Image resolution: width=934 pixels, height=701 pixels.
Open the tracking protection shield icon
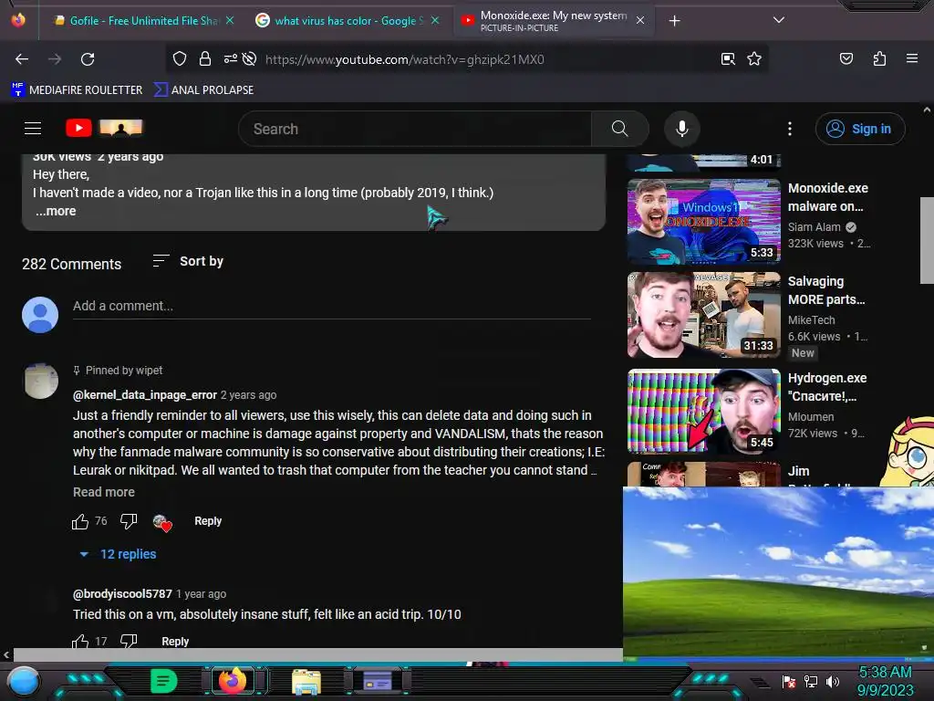click(180, 58)
